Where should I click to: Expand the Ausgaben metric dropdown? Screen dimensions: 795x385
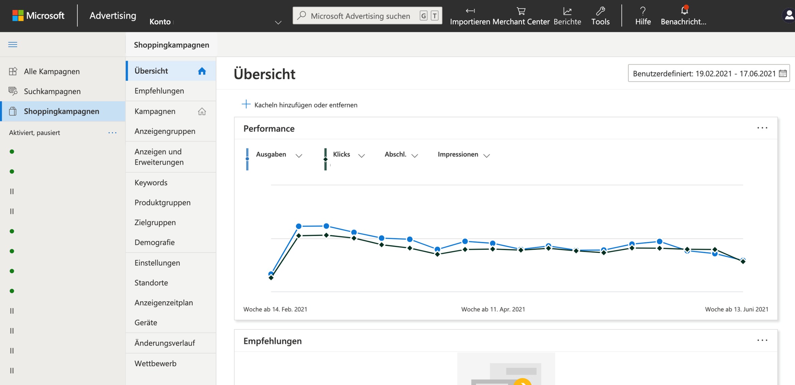[299, 156]
